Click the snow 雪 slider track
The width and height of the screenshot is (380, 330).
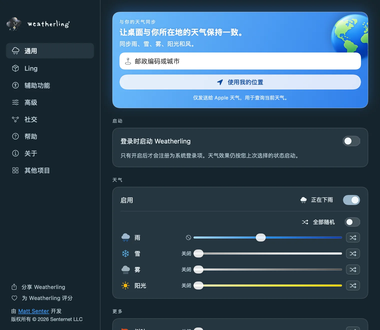[x=268, y=253]
